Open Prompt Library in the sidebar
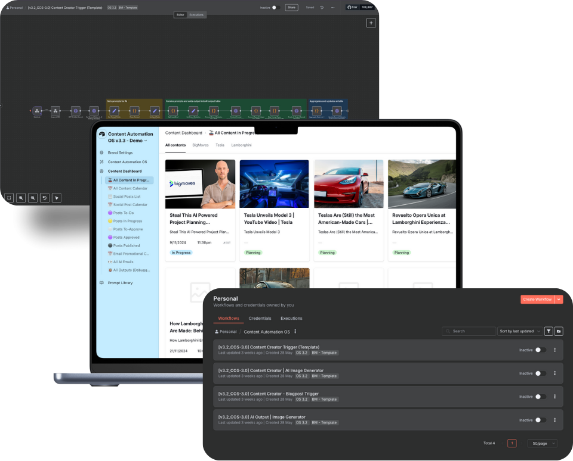Screen dimensions: 573x461 click(120, 283)
